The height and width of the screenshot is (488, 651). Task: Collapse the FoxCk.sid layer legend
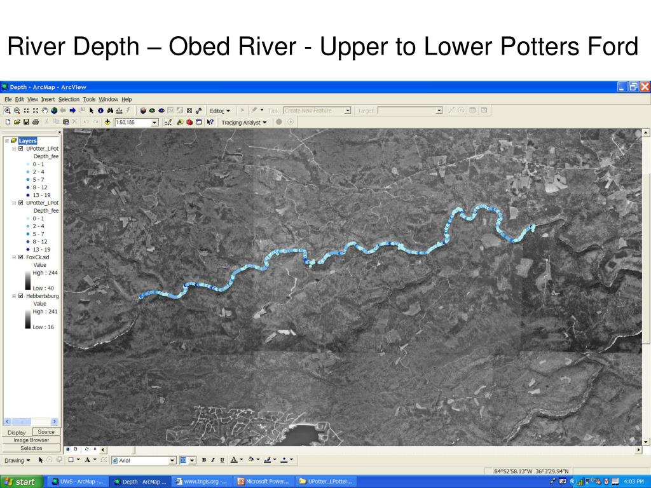pos(14,257)
